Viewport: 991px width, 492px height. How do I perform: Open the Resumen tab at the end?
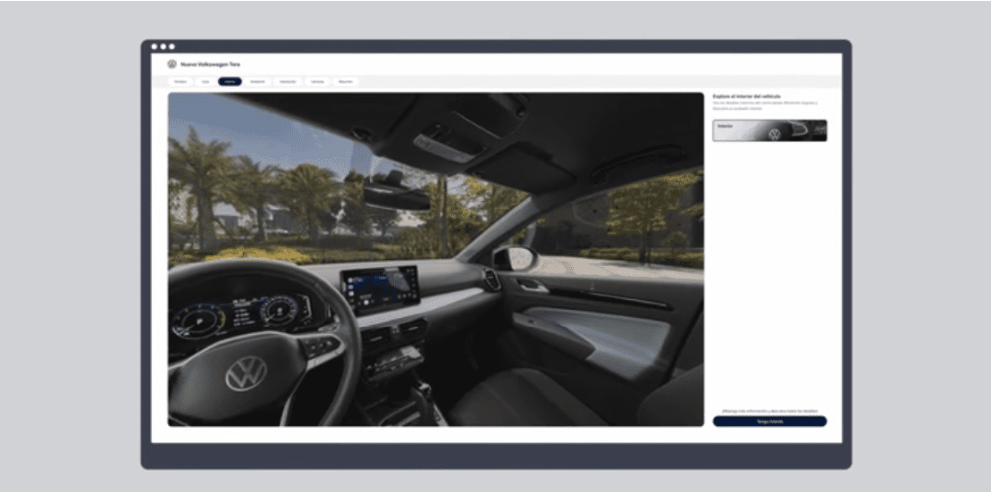click(346, 81)
